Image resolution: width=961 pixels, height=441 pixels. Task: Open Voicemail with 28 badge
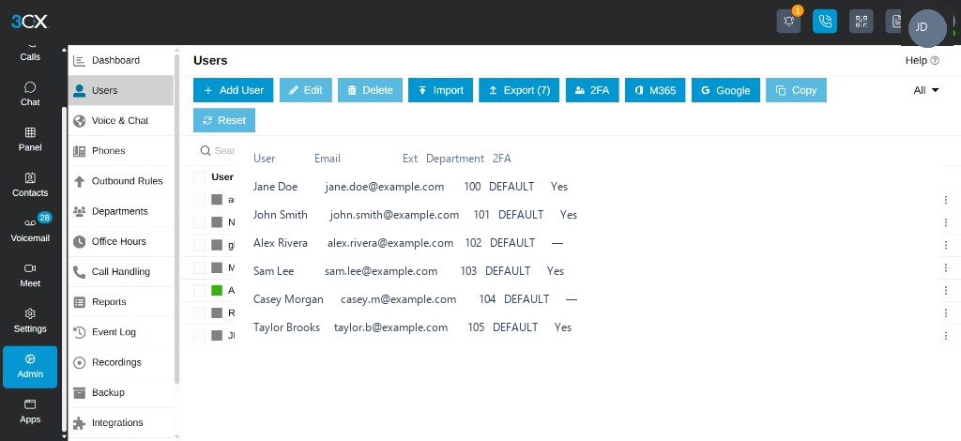point(30,229)
